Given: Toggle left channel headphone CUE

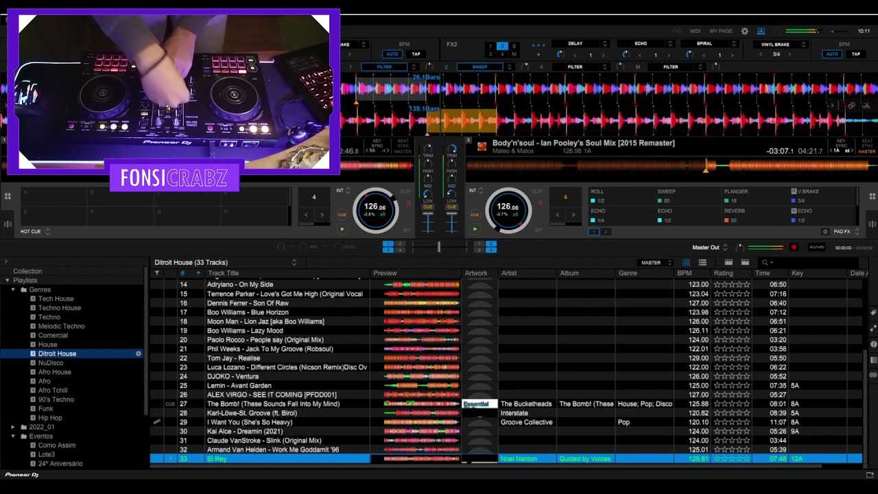Looking at the screenshot, I should pyautogui.click(x=428, y=207).
